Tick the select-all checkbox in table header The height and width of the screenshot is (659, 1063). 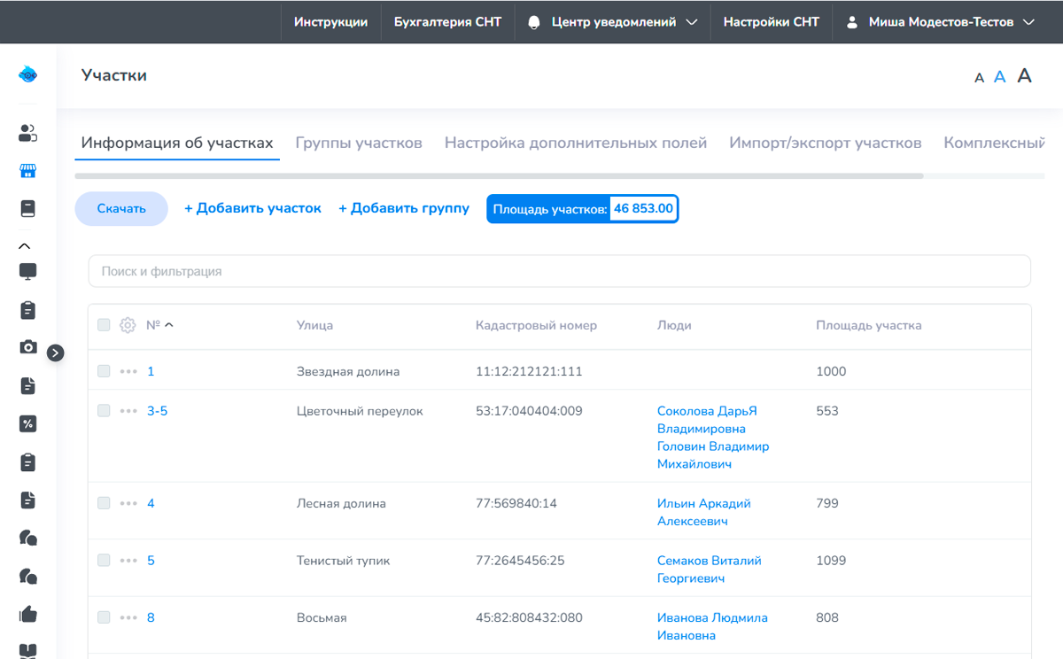[x=104, y=325]
